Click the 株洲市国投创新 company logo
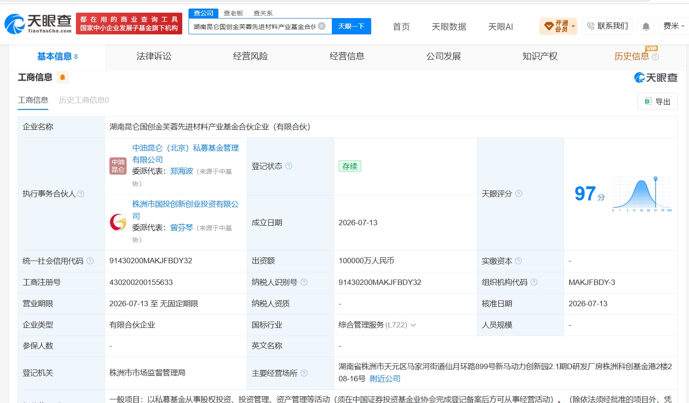The width and height of the screenshot is (689, 403). [x=118, y=222]
